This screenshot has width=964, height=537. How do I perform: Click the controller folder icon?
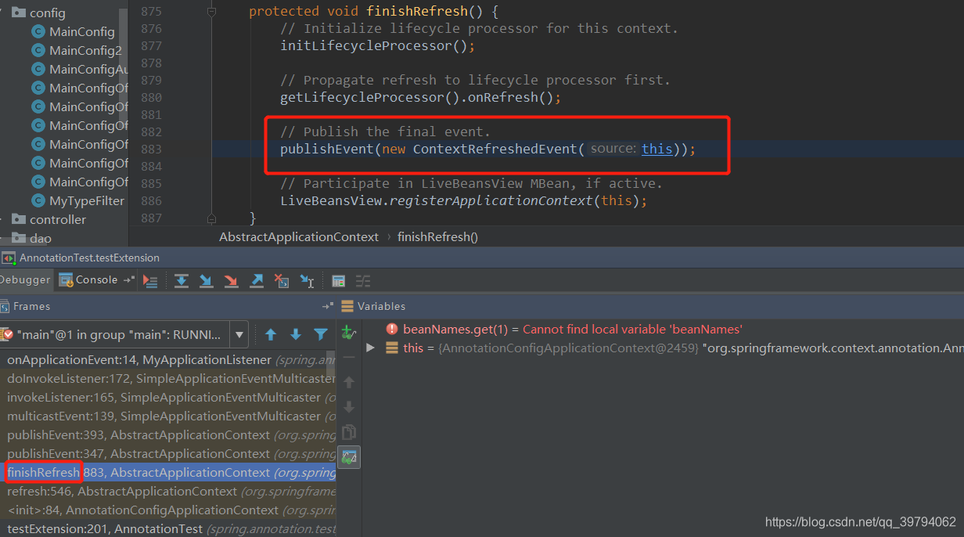(20, 219)
